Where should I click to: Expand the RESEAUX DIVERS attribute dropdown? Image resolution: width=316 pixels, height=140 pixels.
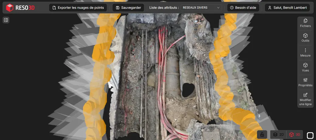tap(201, 8)
